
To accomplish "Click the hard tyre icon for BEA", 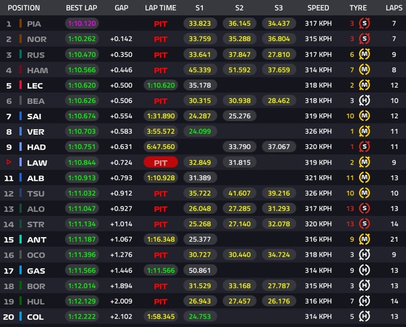I will coord(364,100).
